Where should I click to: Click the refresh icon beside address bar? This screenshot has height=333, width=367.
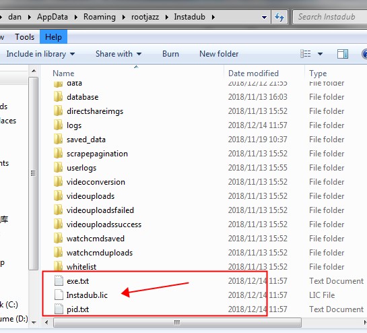[279, 17]
